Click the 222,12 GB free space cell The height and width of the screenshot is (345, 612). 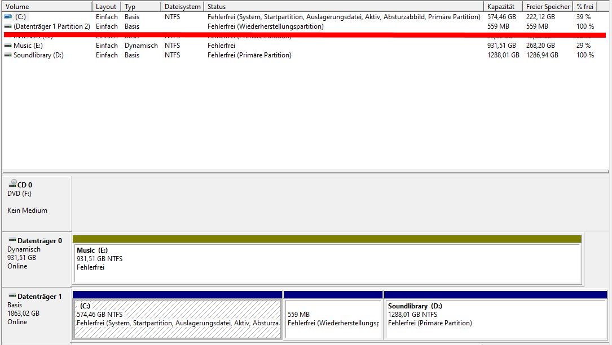click(540, 17)
